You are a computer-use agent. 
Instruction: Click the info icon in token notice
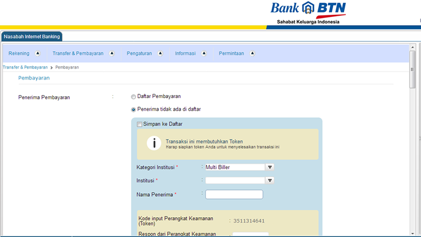click(x=154, y=143)
